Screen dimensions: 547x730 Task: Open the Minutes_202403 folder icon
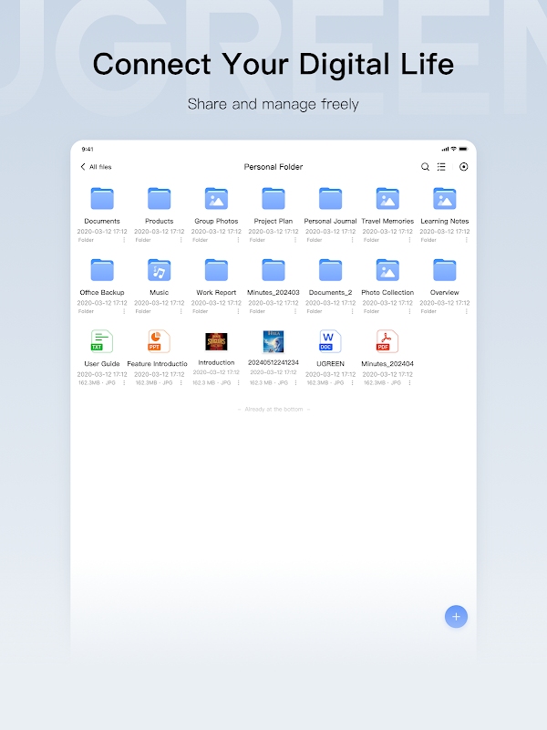273,270
